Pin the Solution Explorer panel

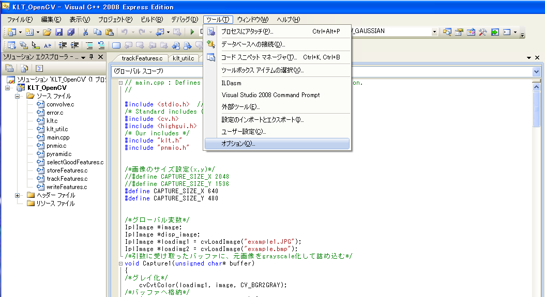tap(92, 57)
